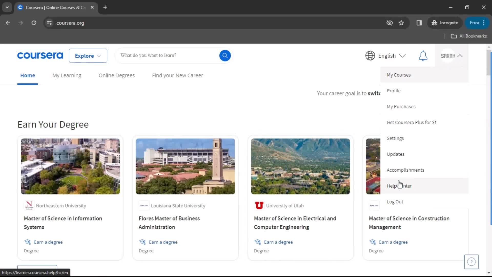Click the browser refresh icon
This screenshot has height=277, width=492.
tap(34, 23)
